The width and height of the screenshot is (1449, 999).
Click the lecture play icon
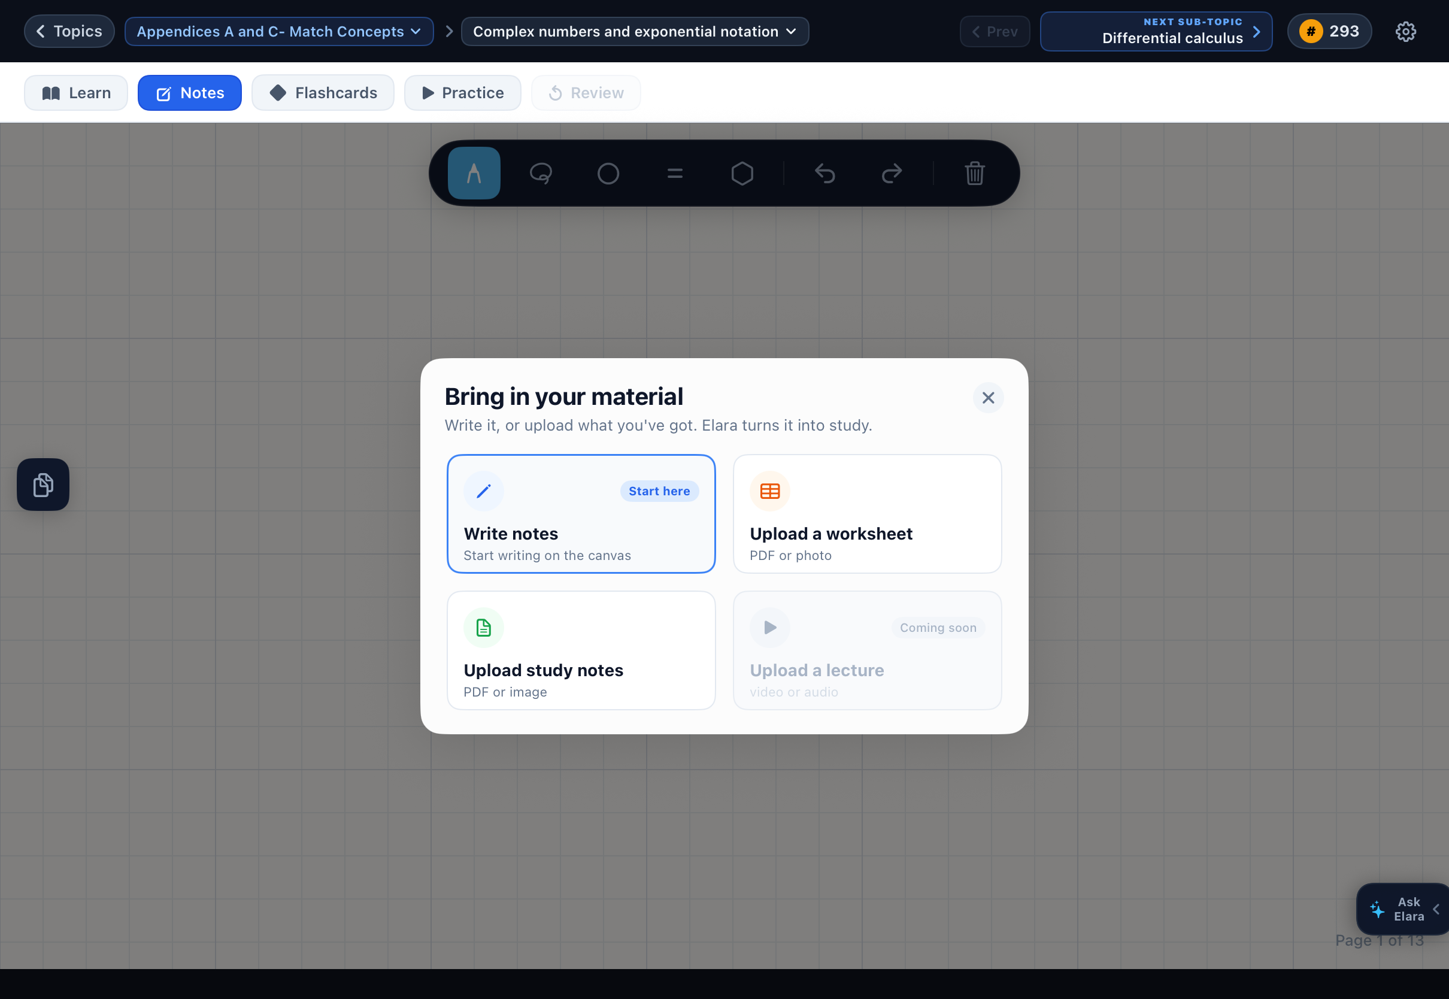tap(769, 628)
